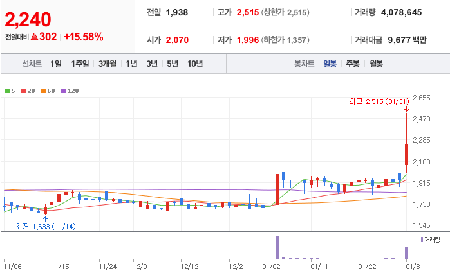Select the 1주일 line chart period
This screenshot has width=450, height=280.
pyautogui.click(x=80, y=64)
